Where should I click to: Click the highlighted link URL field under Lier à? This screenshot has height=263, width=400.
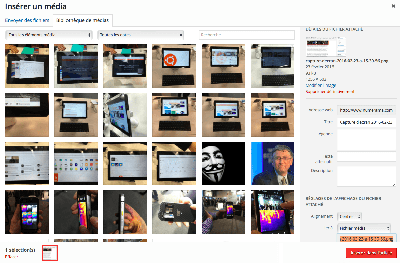[x=366, y=239]
